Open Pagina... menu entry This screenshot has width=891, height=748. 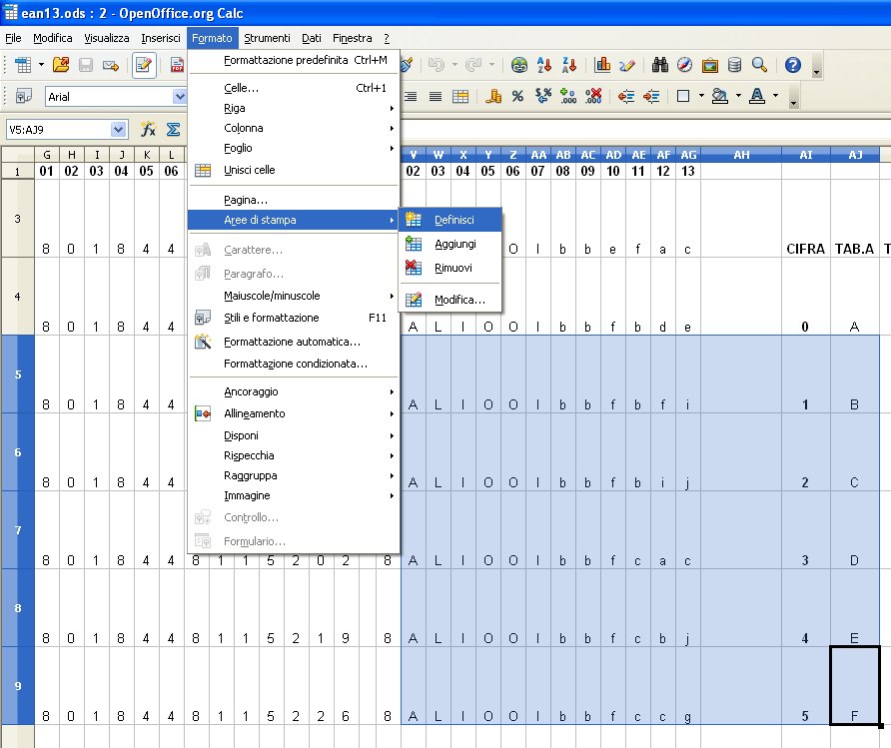click(x=294, y=200)
